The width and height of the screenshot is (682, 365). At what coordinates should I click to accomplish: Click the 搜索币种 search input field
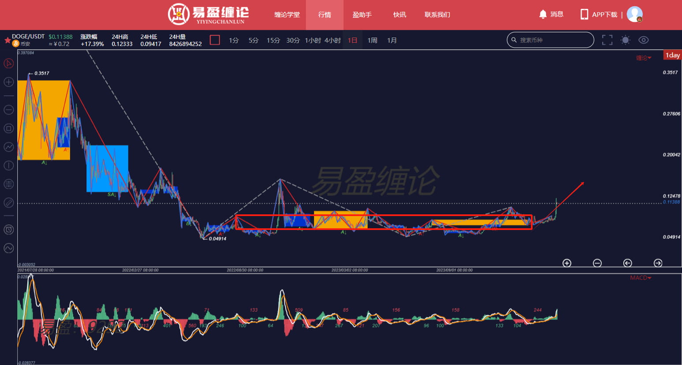pyautogui.click(x=550, y=40)
